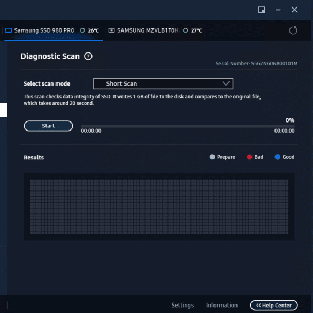Click the scan progress bar
This screenshot has width=313, height=313.
(188, 126)
